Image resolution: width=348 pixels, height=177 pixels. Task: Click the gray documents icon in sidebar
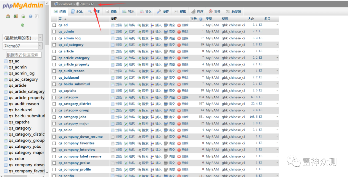[37, 16]
